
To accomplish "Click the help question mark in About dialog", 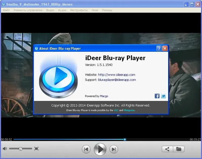I will [x=159, y=48].
